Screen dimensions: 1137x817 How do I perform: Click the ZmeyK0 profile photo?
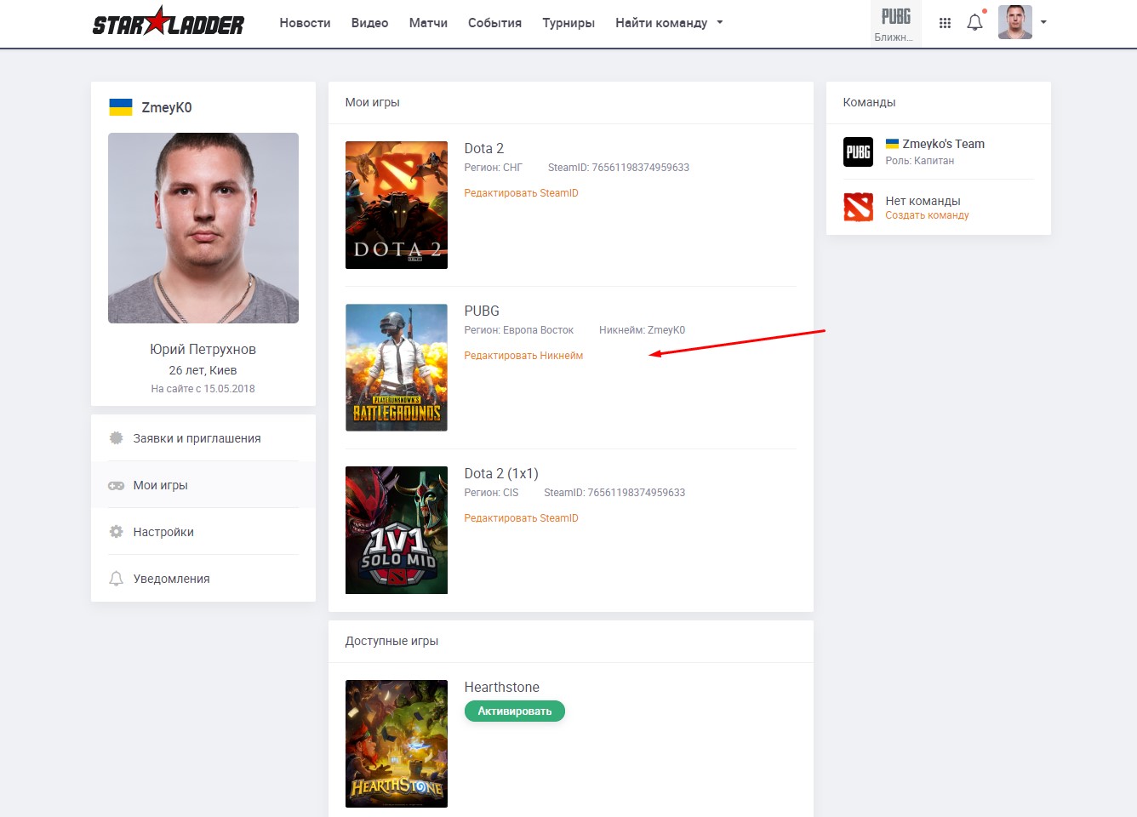click(x=203, y=228)
